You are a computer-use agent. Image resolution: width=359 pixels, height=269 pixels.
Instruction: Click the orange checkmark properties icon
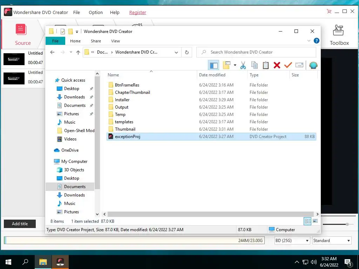(x=288, y=65)
